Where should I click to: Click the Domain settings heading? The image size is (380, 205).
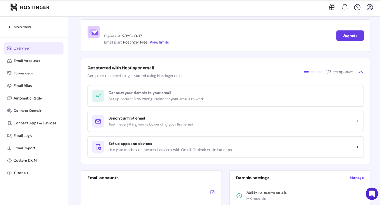pyautogui.click(x=252, y=178)
